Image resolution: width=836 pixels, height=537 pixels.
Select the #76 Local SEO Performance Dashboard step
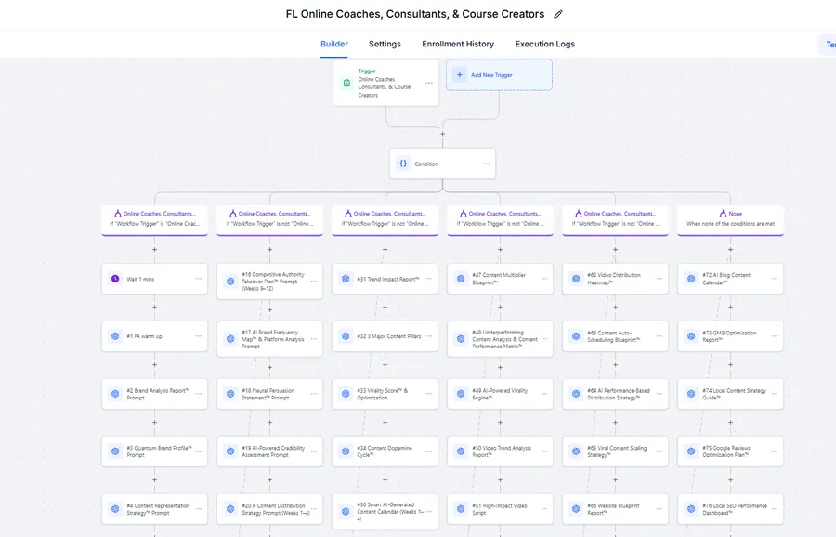click(x=730, y=509)
